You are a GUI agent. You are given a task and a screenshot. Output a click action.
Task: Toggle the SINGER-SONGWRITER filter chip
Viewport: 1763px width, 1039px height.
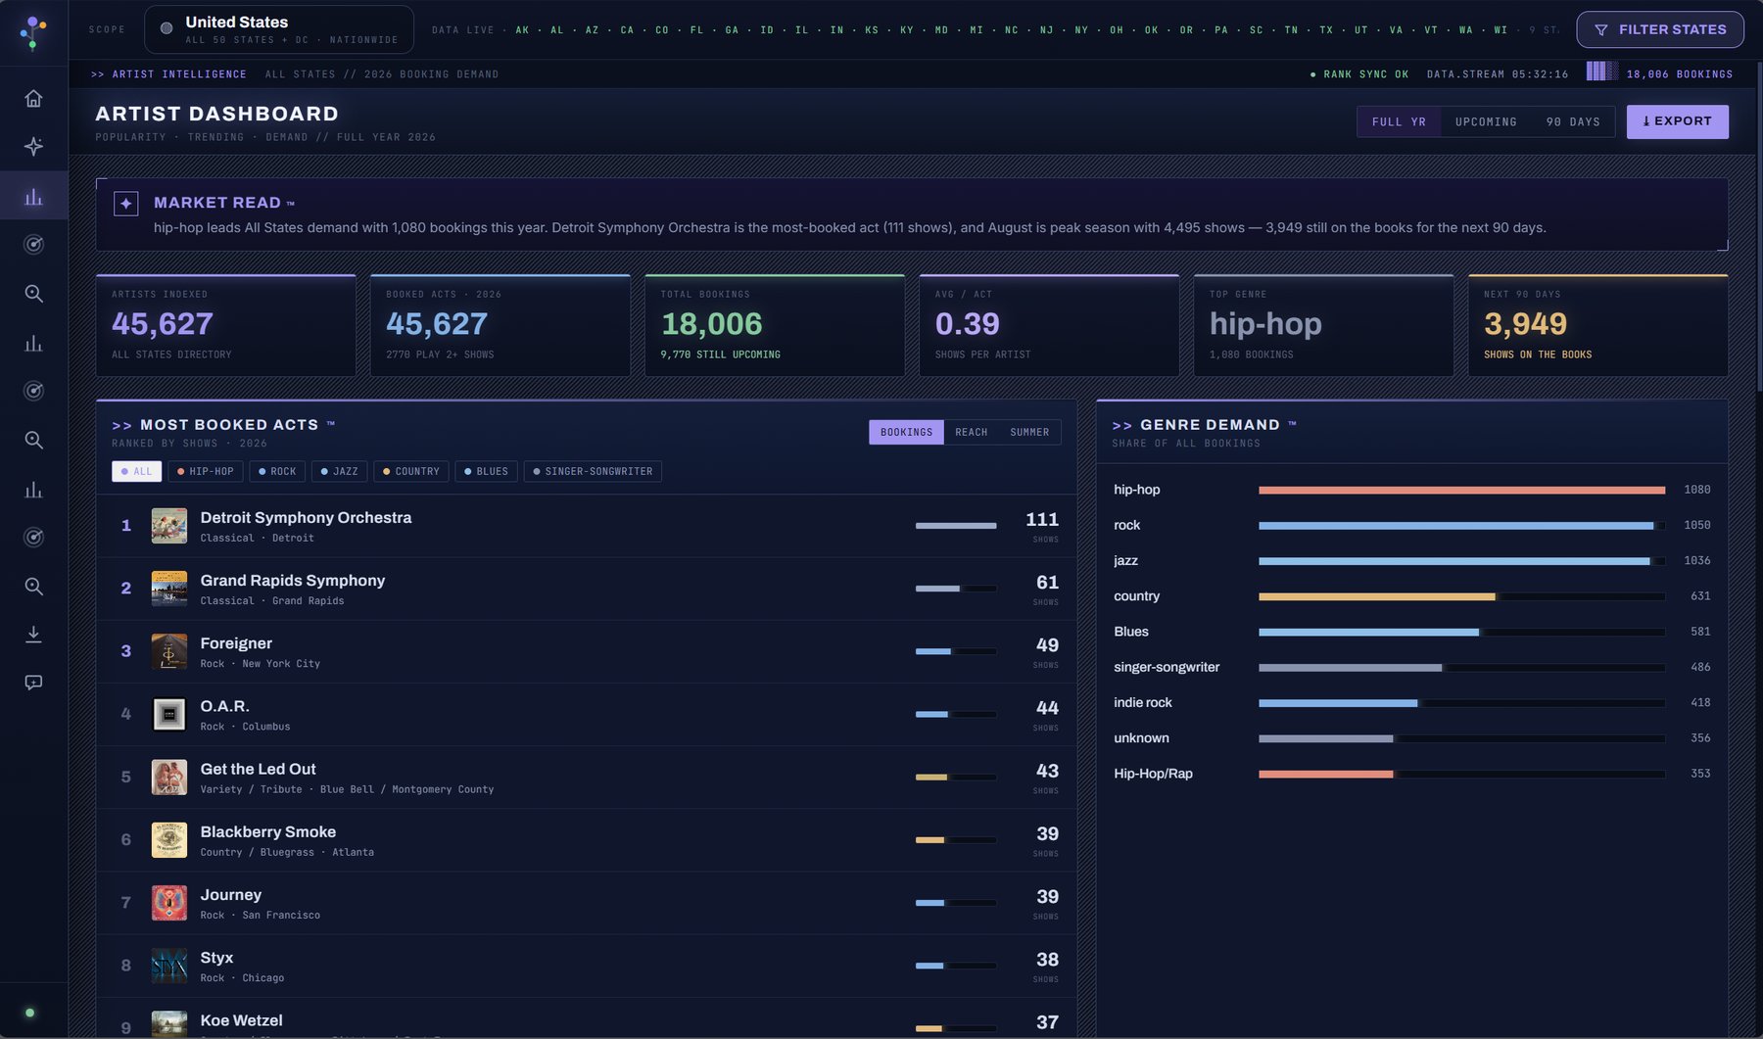594,472
